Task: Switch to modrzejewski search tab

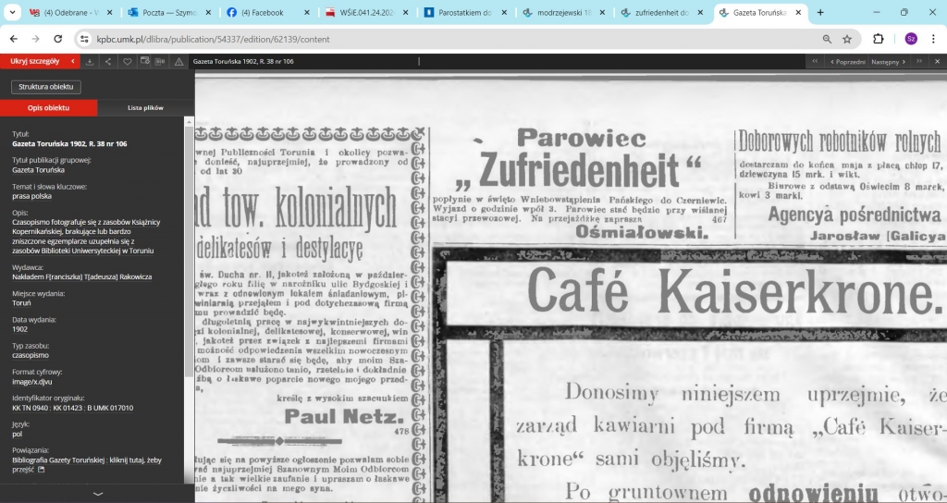Action: point(563,12)
